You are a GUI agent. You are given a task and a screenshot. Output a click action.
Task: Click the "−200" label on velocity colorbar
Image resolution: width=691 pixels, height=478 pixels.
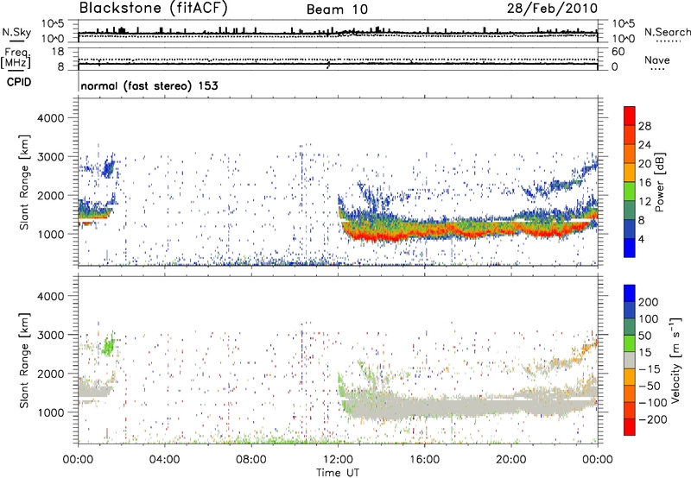tap(652, 419)
